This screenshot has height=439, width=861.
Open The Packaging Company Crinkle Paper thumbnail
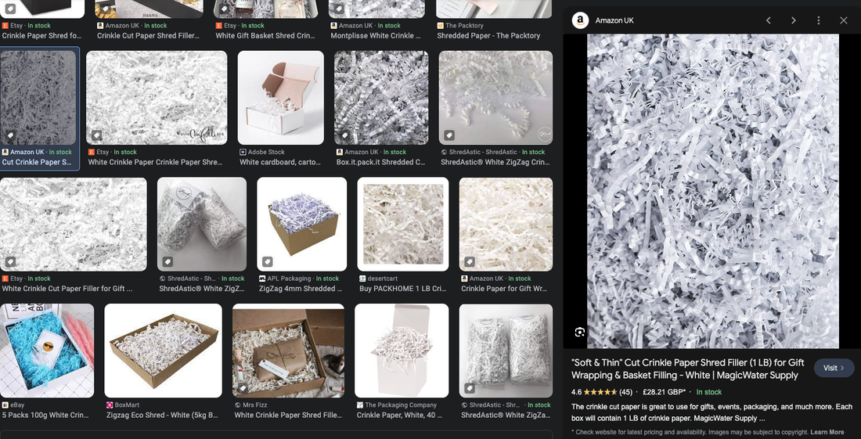tap(402, 351)
